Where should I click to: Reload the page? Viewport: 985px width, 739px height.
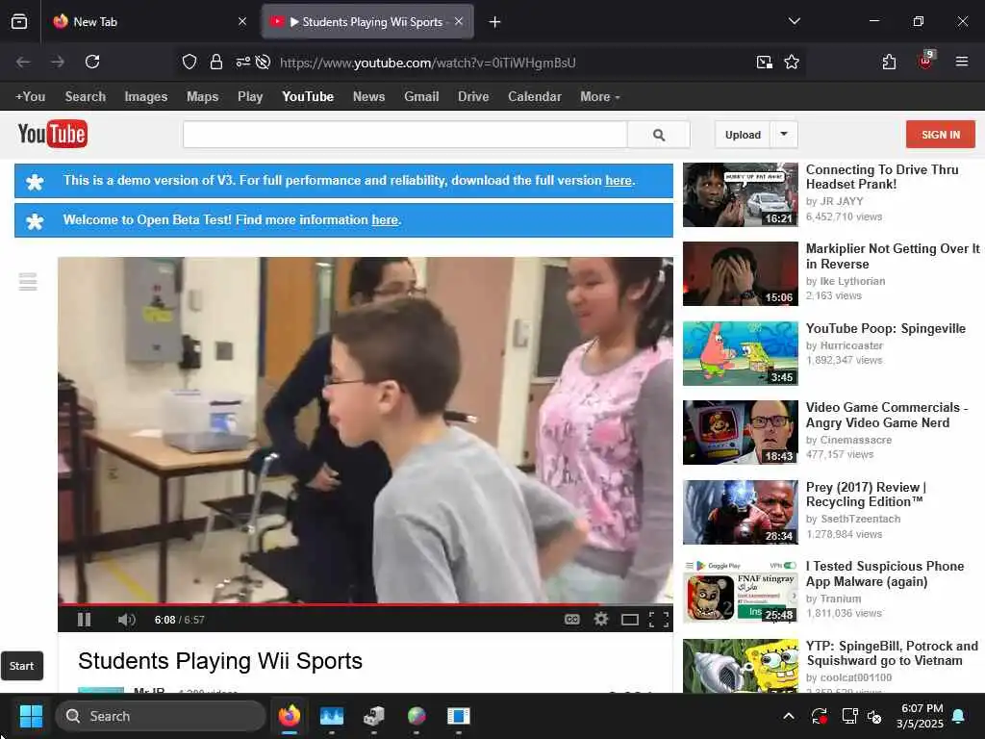click(x=92, y=62)
